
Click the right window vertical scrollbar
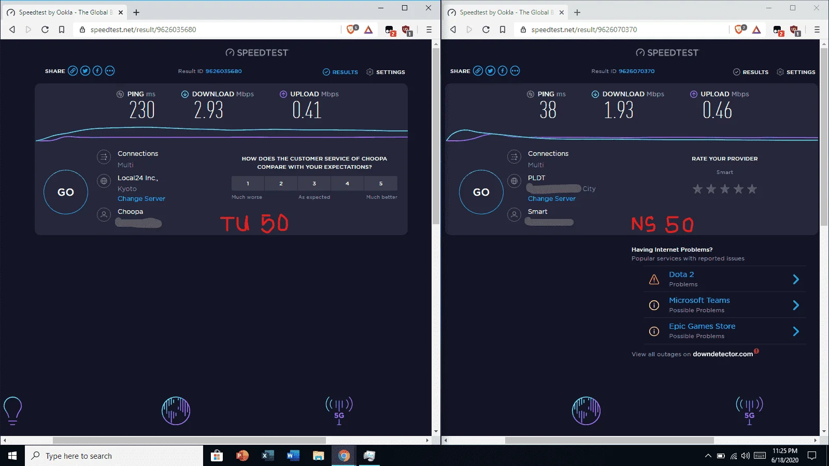pyautogui.click(x=824, y=137)
